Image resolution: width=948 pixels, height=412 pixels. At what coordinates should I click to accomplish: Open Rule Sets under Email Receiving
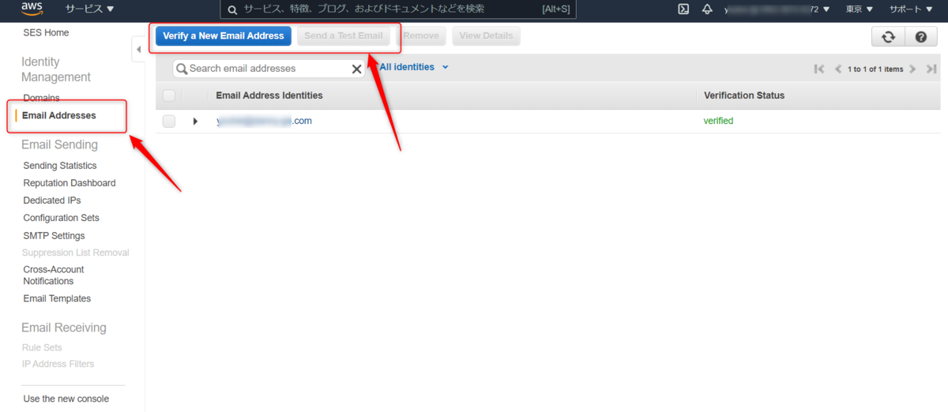coord(43,347)
